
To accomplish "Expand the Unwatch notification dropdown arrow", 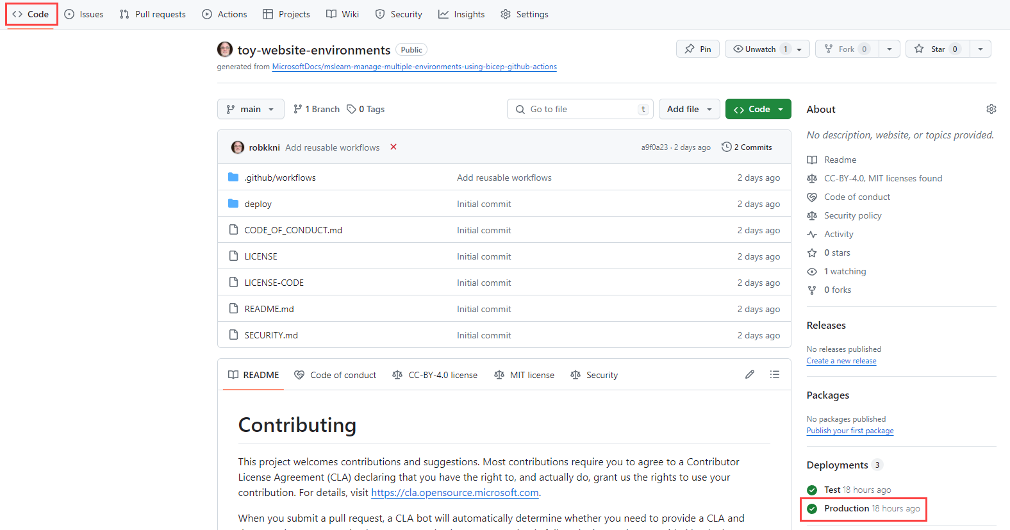I will 800,49.
